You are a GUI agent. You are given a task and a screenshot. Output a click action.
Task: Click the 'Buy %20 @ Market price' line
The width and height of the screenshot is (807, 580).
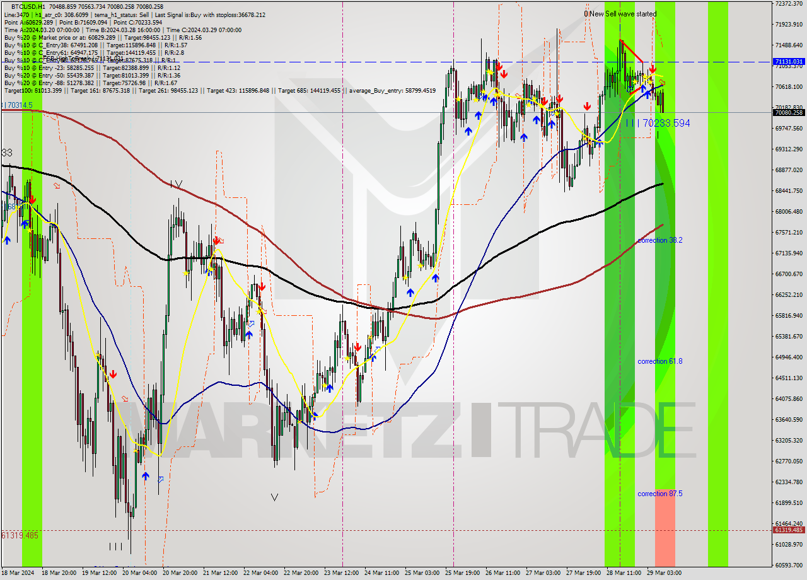click(103, 37)
